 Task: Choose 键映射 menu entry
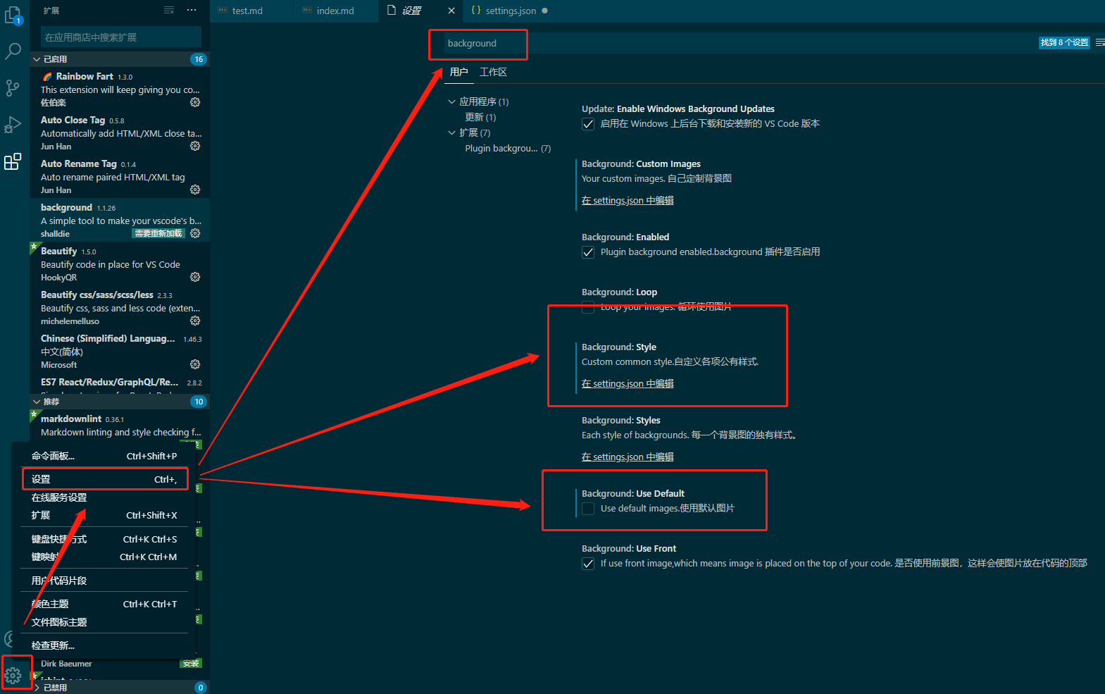click(104, 557)
